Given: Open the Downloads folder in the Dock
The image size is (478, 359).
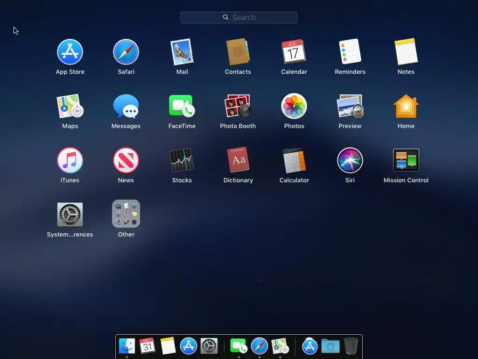Looking at the screenshot, I should (x=330, y=346).
